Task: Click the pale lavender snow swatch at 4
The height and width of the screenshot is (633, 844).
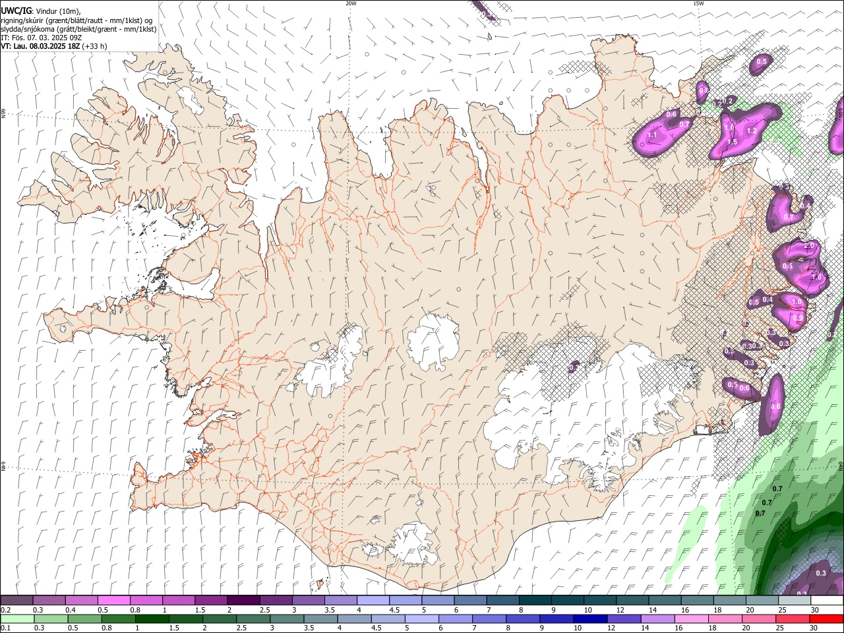Action: click(372, 600)
